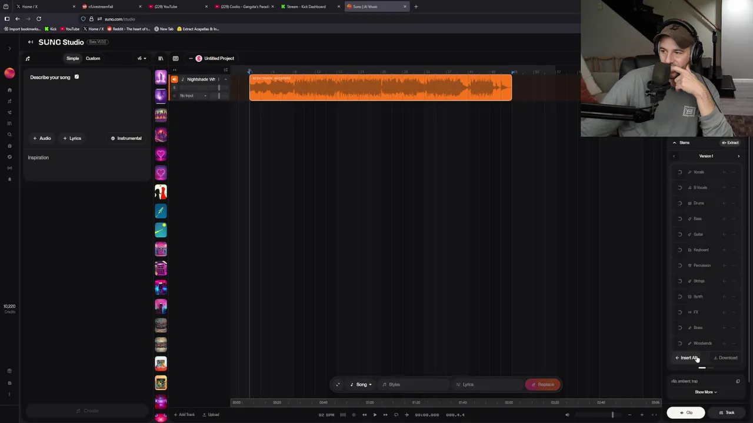Select the Vocals stem row
Screen dimensions: 753x423
(x=706, y=172)
